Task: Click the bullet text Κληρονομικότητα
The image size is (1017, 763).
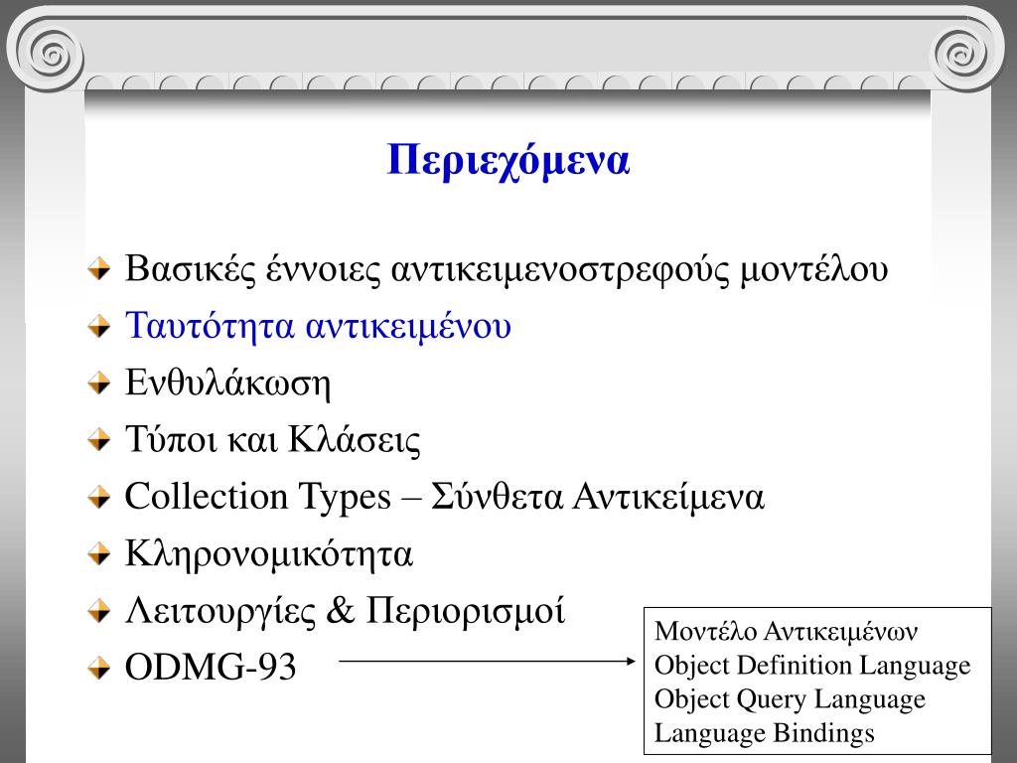Action: (x=268, y=554)
